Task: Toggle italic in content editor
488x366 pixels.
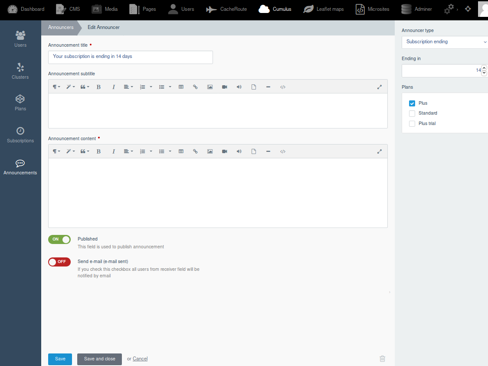Action: point(114,151)
